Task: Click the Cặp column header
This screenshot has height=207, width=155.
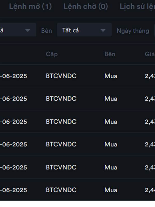Action: click(52, 54)
